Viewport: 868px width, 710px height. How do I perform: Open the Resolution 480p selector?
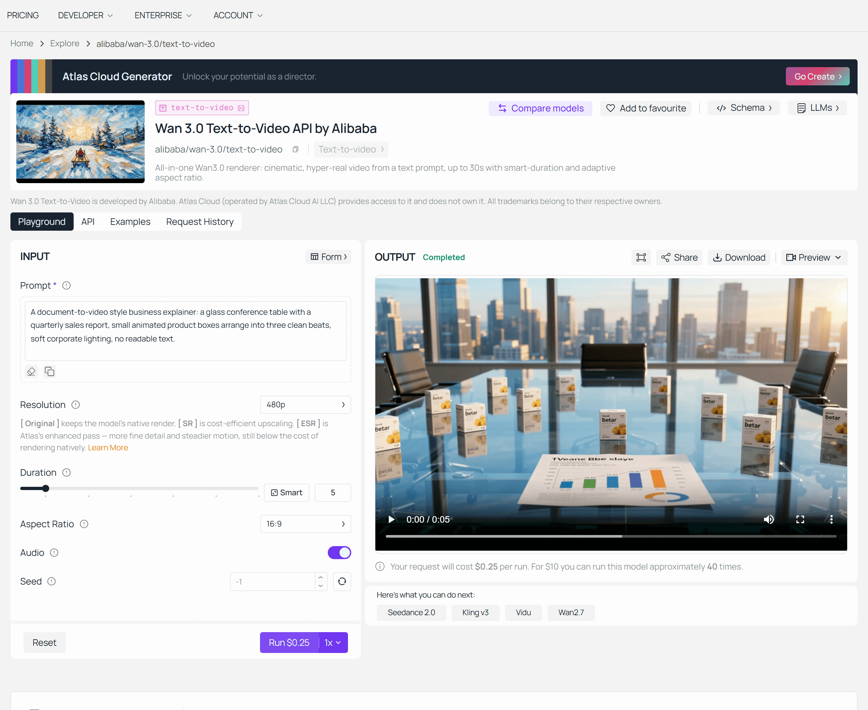(305, 405)
